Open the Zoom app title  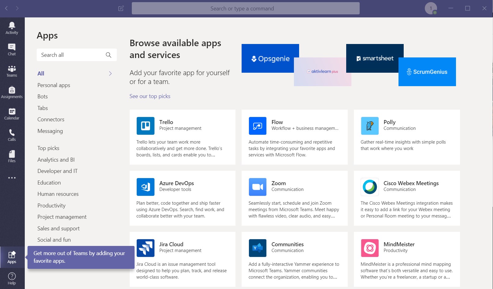pos(279,183)
